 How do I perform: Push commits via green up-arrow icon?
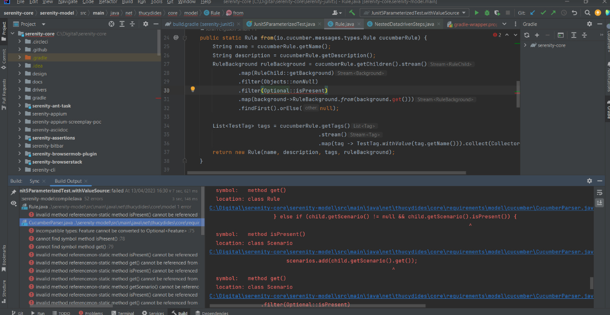point(553,12)
